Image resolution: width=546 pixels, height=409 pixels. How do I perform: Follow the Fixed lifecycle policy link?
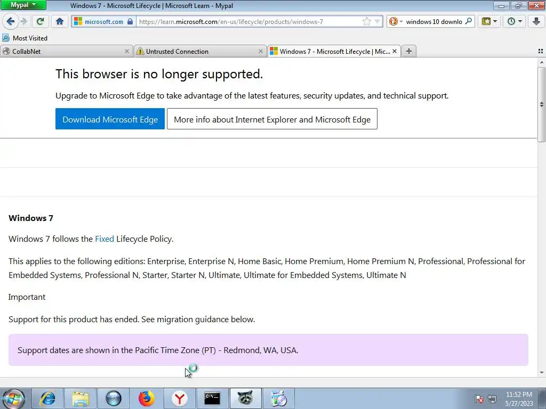click(x=105, y=239)
